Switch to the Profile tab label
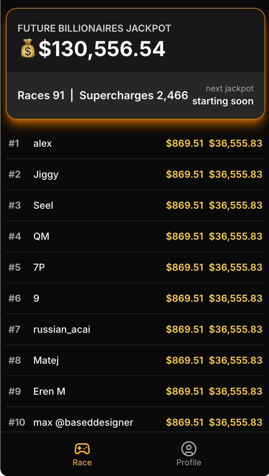 coord(189,463)
